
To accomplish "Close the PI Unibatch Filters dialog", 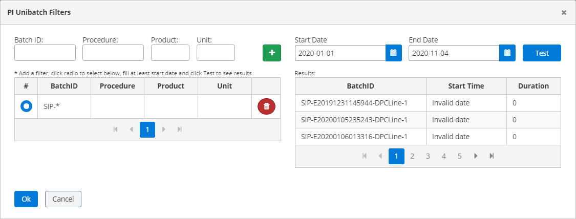I will (x=564, y=12).
